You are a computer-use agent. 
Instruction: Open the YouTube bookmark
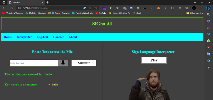(x=101, y=13)
